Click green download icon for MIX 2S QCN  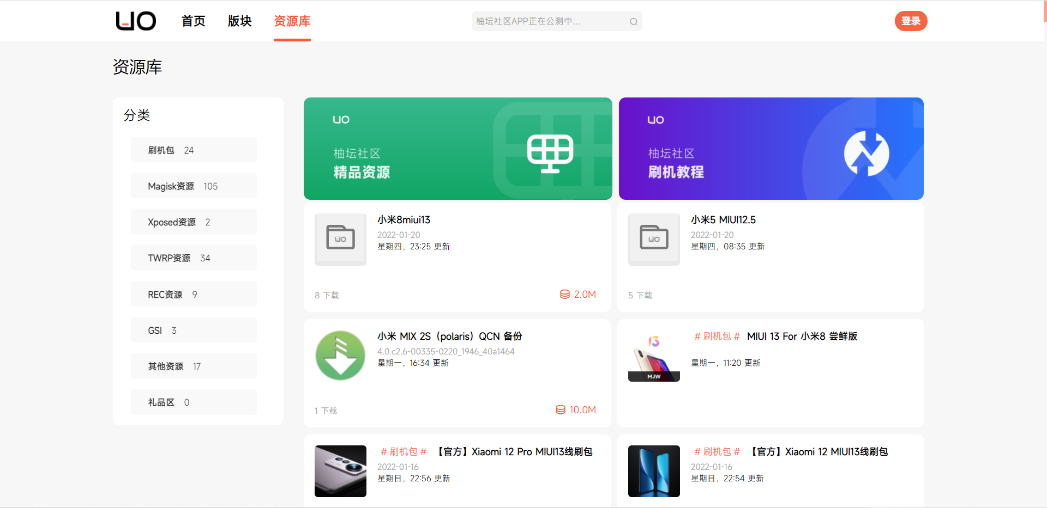(340, 356)
